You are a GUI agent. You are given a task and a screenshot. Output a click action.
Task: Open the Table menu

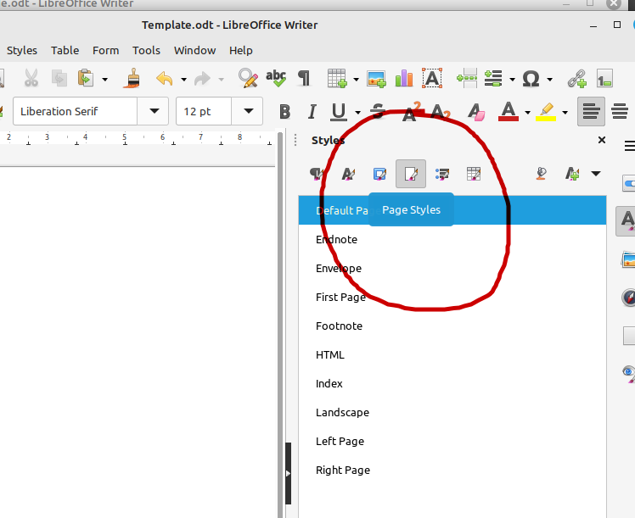pyautogui.click(x=65, y=51)
